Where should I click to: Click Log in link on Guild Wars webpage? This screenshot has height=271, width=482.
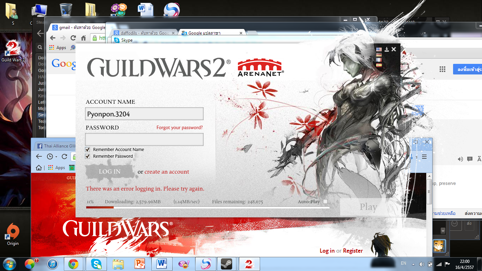327,251
